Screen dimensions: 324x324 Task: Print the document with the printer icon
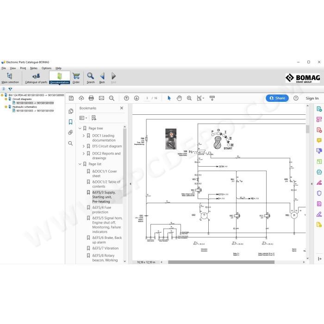tap(91, 98)
